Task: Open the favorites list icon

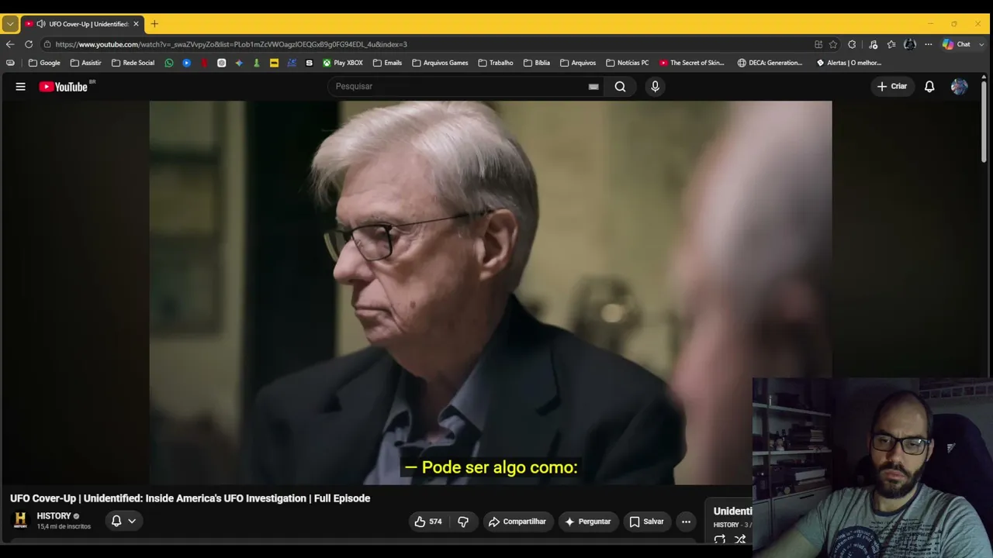Action: point(891,44)
